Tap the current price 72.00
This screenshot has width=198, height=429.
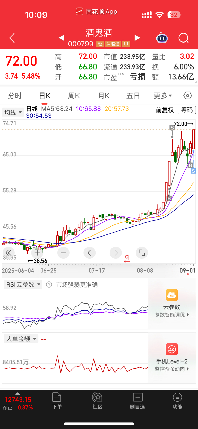(21, 61)
